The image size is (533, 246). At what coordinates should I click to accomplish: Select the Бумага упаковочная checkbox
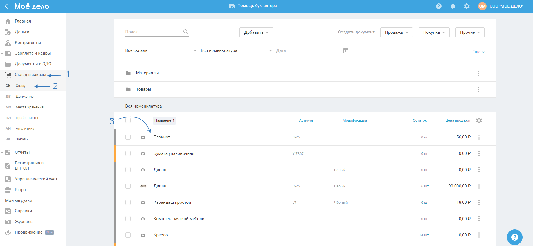coord(128,153)
